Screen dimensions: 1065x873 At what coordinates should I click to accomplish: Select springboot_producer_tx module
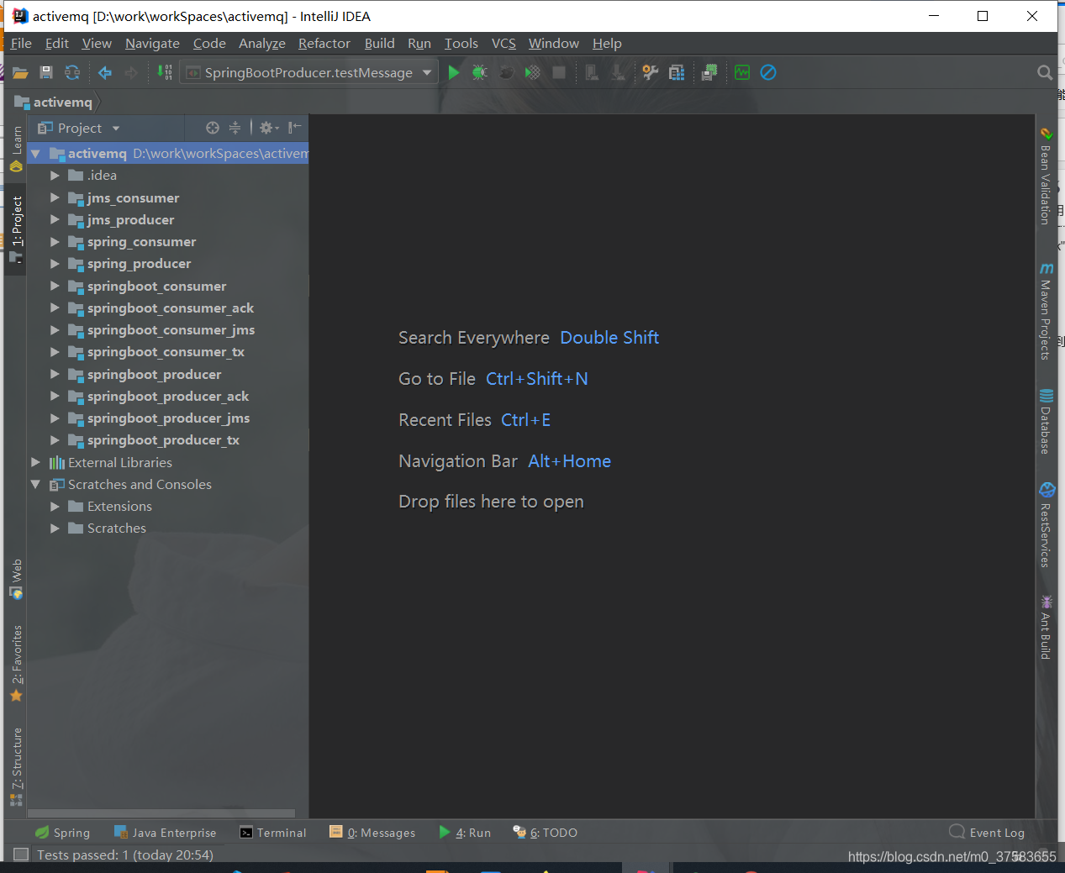pyautogui.click(x=163, y=440)
